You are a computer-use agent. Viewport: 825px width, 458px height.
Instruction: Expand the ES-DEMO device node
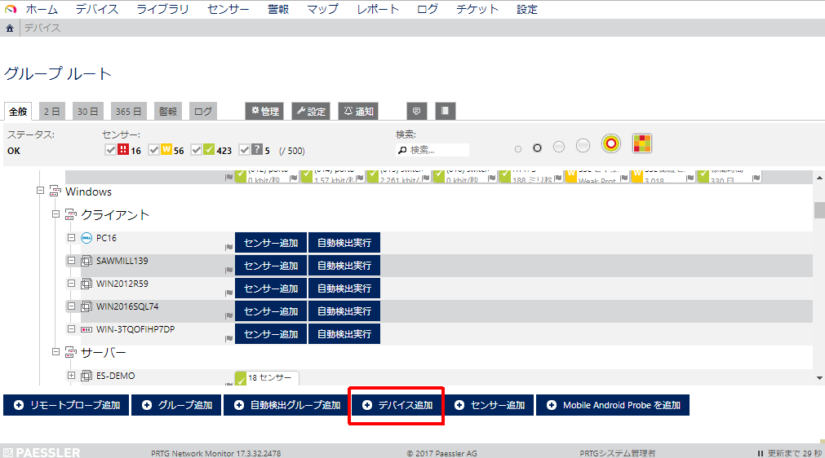[x=71, y=375]
